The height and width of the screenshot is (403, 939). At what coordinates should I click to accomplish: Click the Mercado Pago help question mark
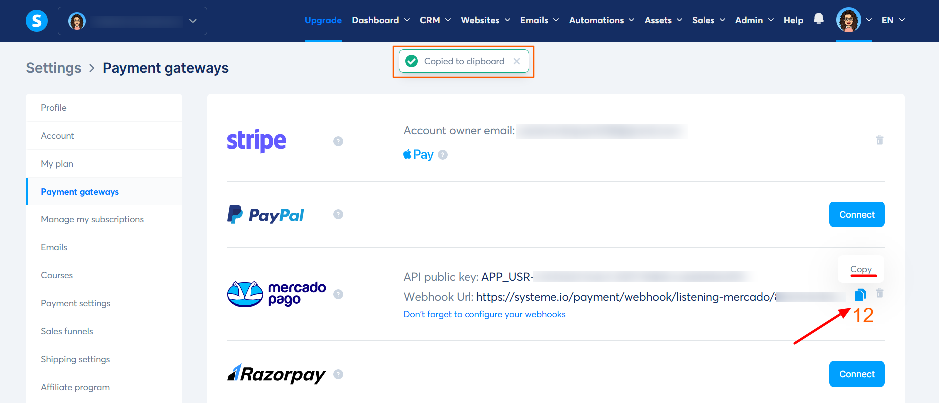338,294
